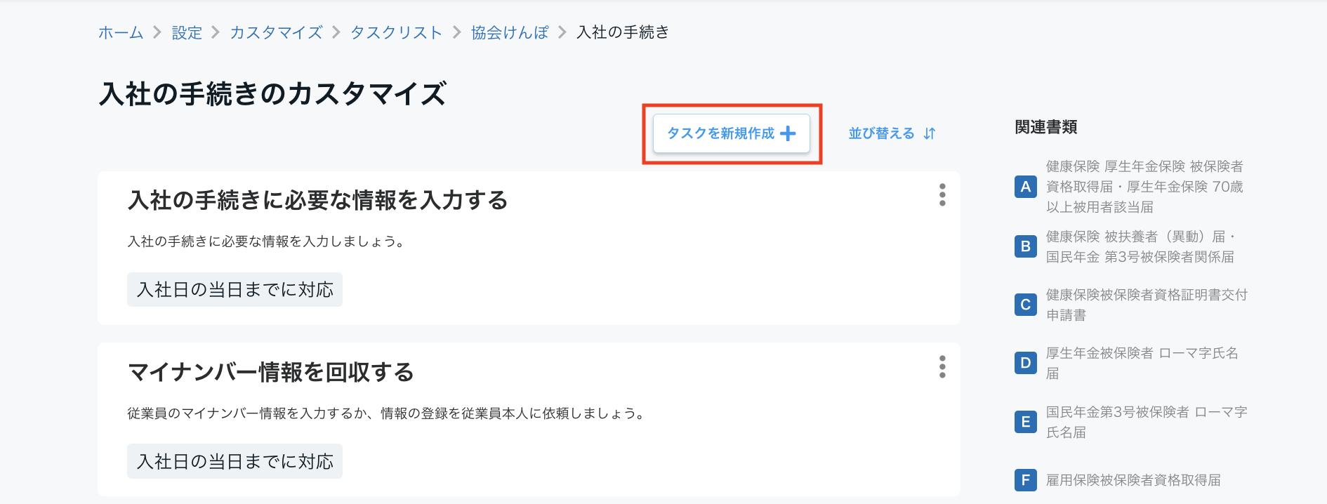Image resolution: width=1327 pixels, height=504 pixels.
Task: Click the タスクを新規作成 button
Action: coord(732,133)
